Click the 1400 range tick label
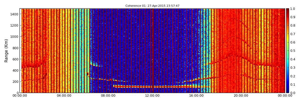This screenshot has height=106, width=300. tap(15, 14)
